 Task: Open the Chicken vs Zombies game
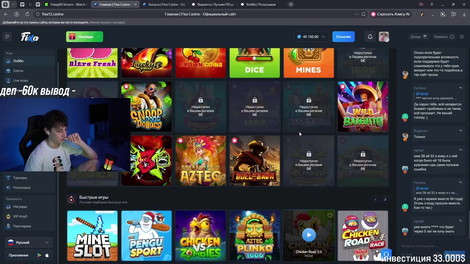(200, 236)
